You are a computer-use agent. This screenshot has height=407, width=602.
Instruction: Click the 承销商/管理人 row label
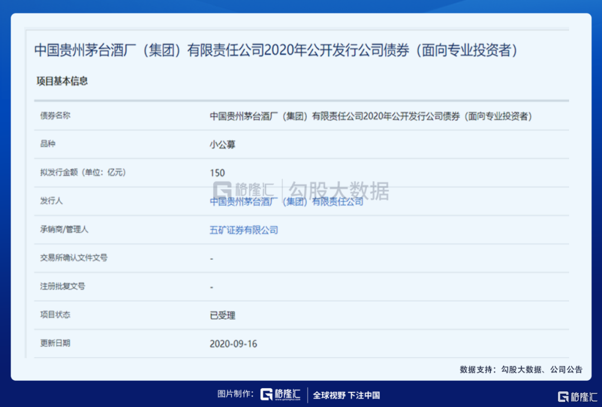[x=64, y=229]
